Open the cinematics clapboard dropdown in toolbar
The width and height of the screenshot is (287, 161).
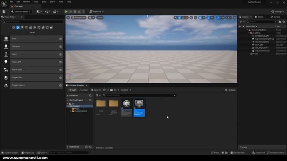(x=56, y=12)
